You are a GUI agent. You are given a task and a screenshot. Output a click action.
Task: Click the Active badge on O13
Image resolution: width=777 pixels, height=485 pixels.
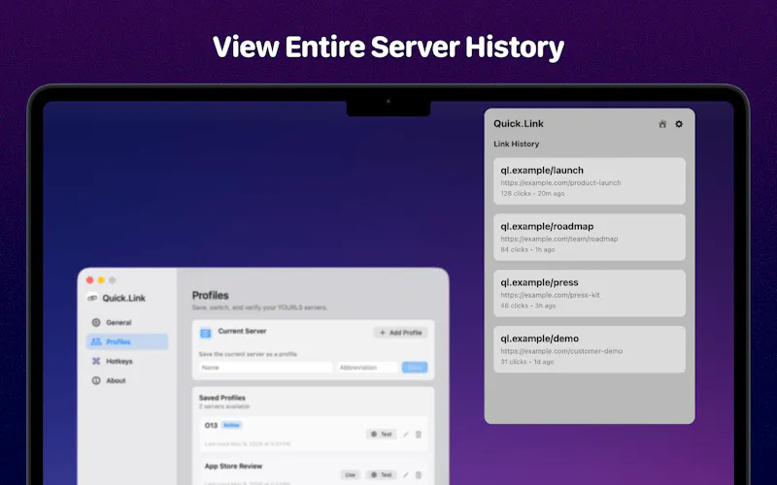(x=231, y=425)
